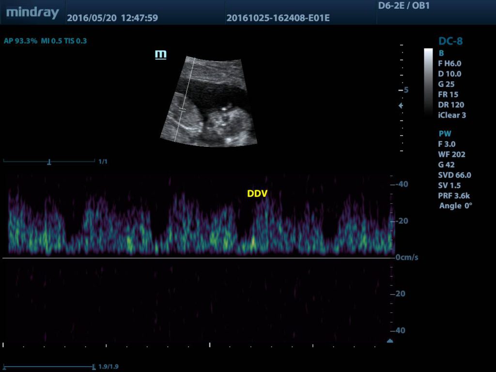Click the PRF 3.6k parameter

(x=454, y=196)
